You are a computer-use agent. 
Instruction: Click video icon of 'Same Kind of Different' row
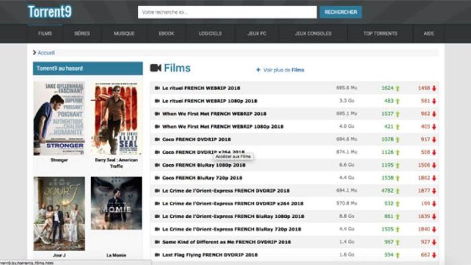[157, 242]
